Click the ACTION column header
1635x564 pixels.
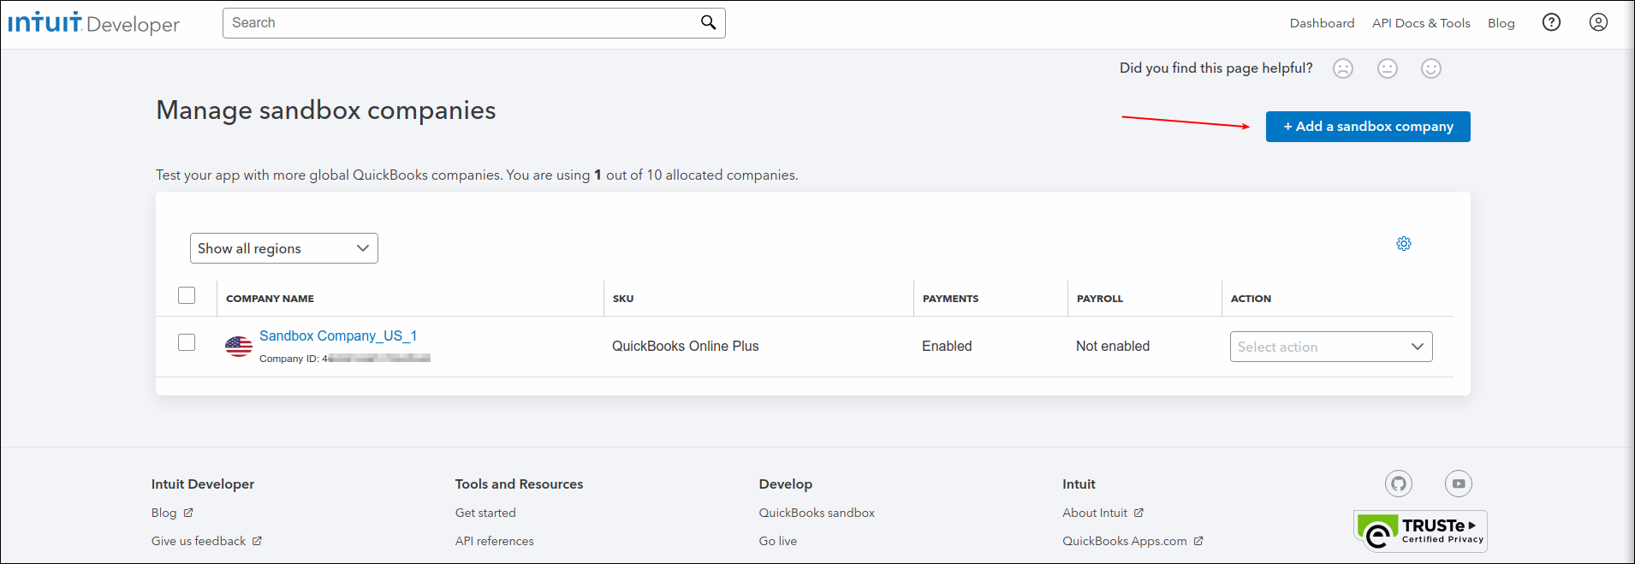(x=1251, y=299)
